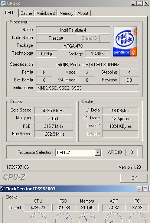The width and height of the screenshot is (150, 223).
Task: Click the CPU-Z title bar app icon
Action: coord(3,3)
